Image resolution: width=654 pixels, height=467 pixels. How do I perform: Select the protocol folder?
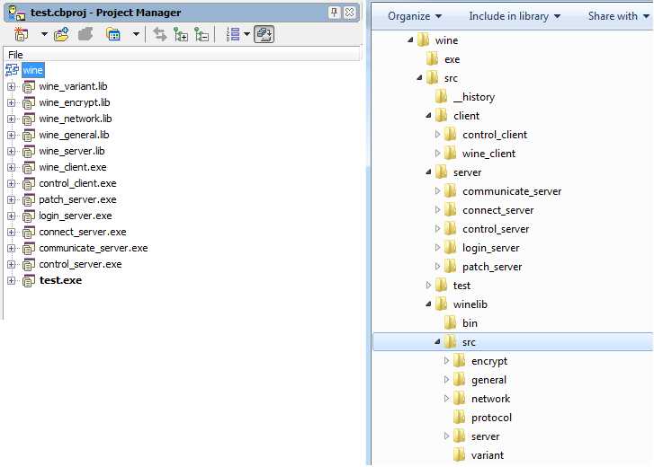tap(491, 418)
